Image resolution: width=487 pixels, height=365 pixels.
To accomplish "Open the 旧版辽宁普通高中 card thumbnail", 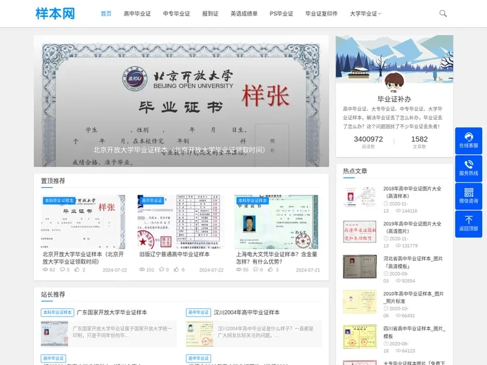I will point(181,222).
